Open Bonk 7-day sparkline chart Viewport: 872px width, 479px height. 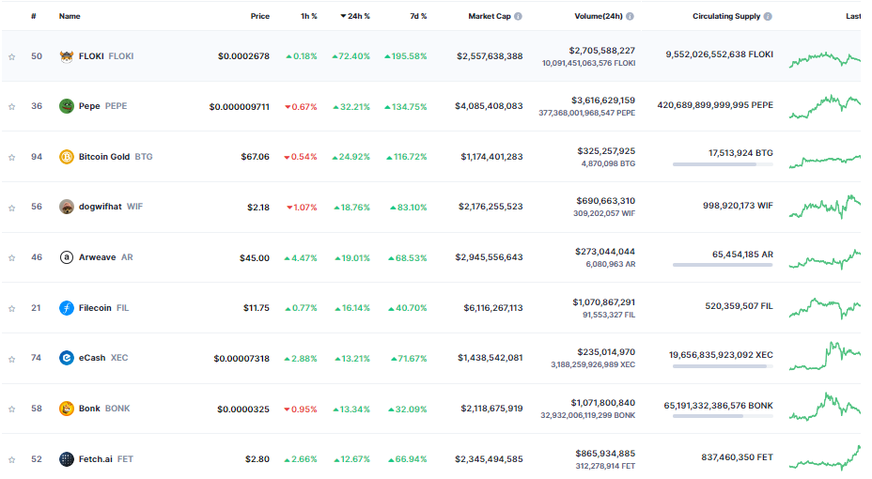tap(825, 407)
